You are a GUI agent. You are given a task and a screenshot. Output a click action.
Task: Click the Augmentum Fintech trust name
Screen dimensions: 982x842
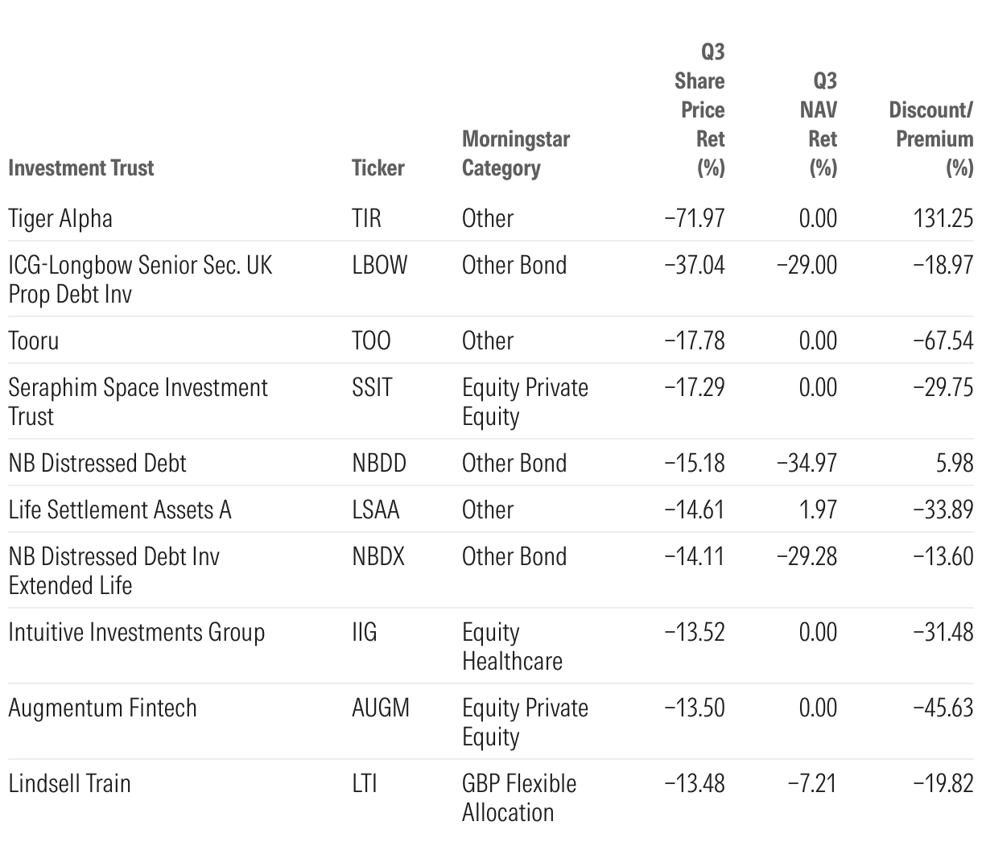(x=102, y=708)
